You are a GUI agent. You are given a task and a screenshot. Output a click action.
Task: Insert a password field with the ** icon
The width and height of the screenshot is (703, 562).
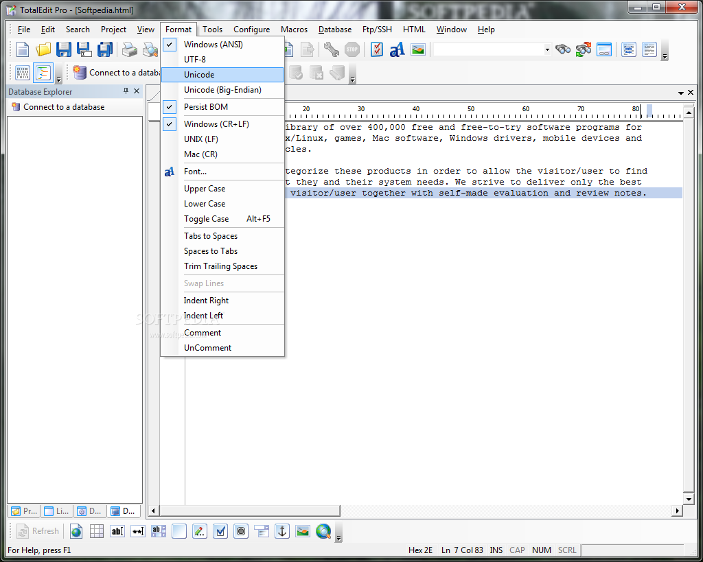coord(138,532)
